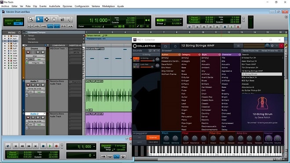
Task: Click Rewind in the top transport
Action: [204, 27]
